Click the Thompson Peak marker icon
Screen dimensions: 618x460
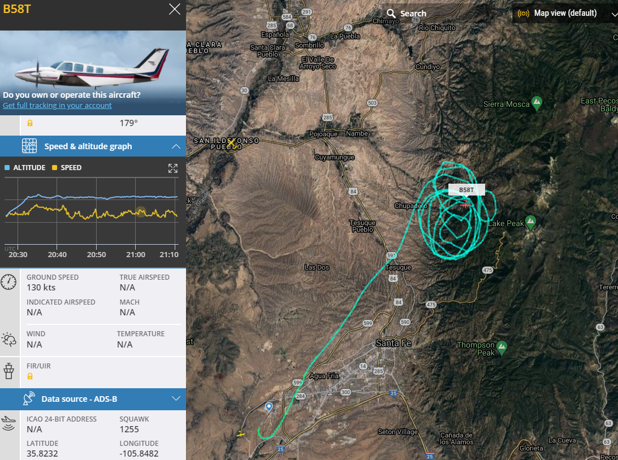pos(502,348)
